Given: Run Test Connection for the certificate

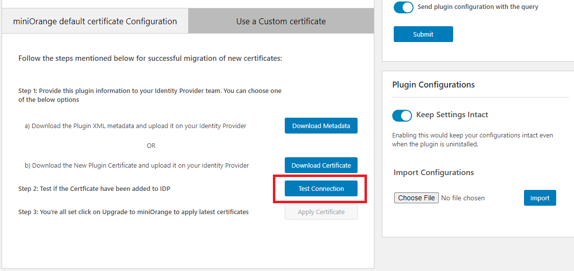Looking at the screenshot, I should click(x=321, y=189).
